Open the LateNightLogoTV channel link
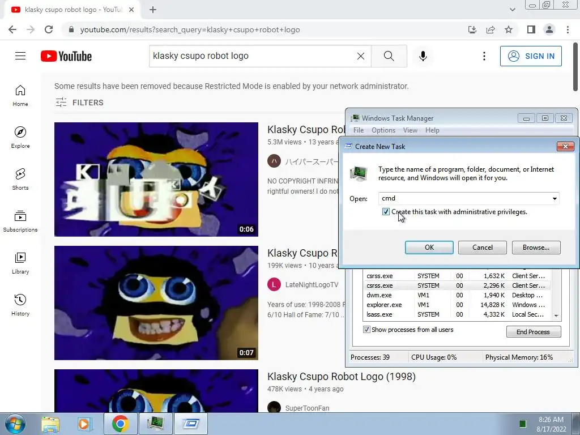Viewport: 580px width, 435px height. [x=312, y=284]
